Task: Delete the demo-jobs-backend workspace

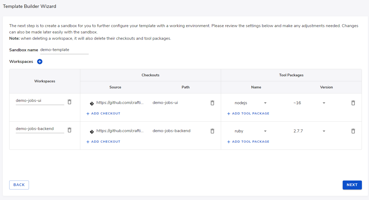Action: click(x=69, y=130)
